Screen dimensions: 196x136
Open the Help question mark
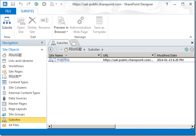(167, 4)
